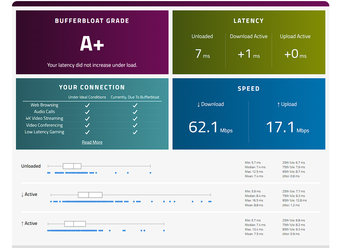Image resolution: width=348 pixels, height=248 pixels.
Task: Click the Web Browsing checkmark under Ideal Conditions
Action: (x=87, y=105)
